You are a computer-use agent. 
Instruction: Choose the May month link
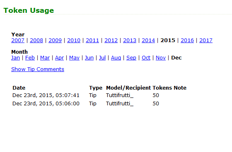(74, 58)
